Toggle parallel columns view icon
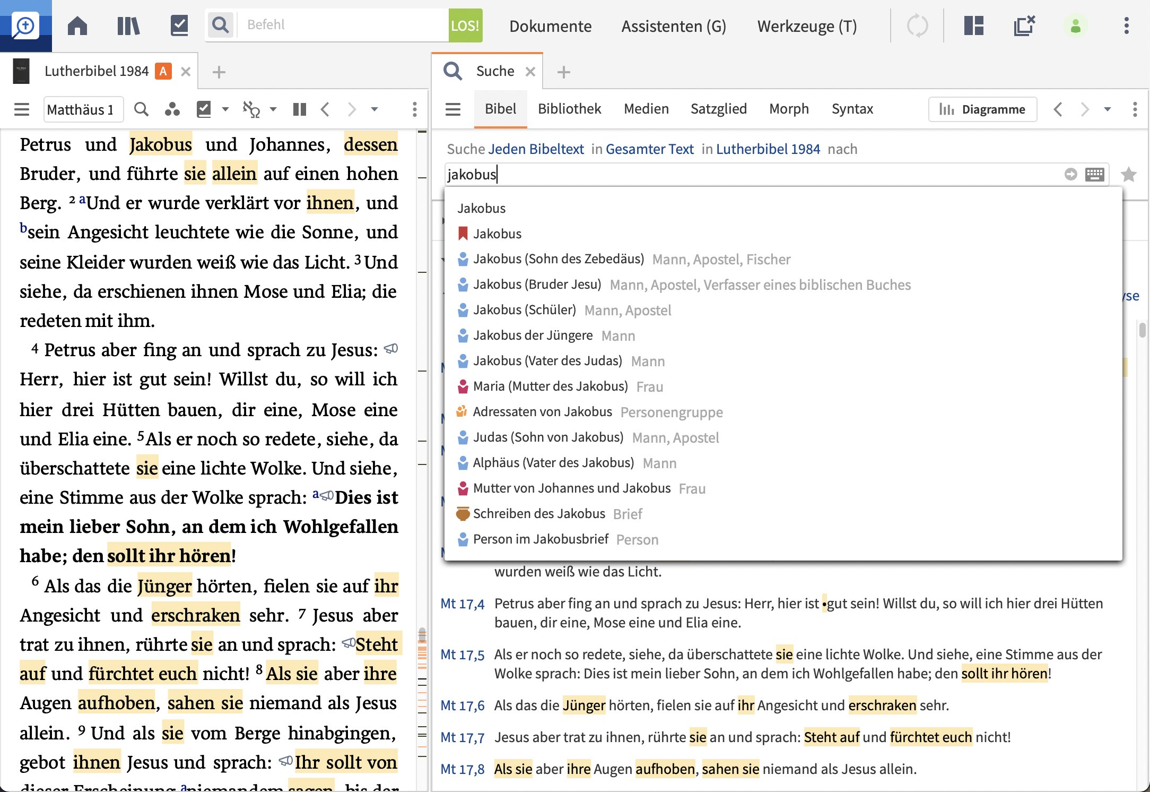The width and height of the screenshot is (1150, 792). coord(300,109)
